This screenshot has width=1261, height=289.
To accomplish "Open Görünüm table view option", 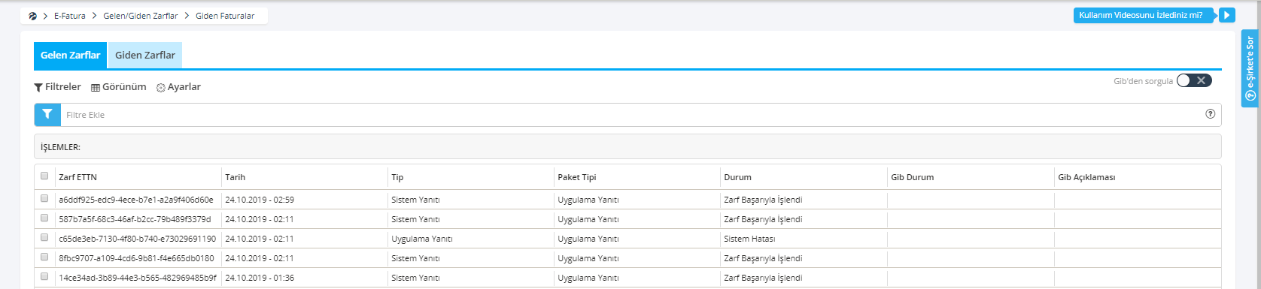I will tap(119, 87).
